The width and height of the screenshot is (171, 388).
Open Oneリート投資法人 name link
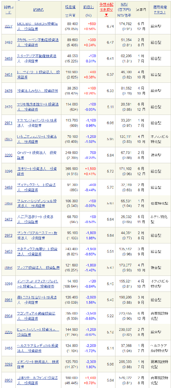(37, 155)
